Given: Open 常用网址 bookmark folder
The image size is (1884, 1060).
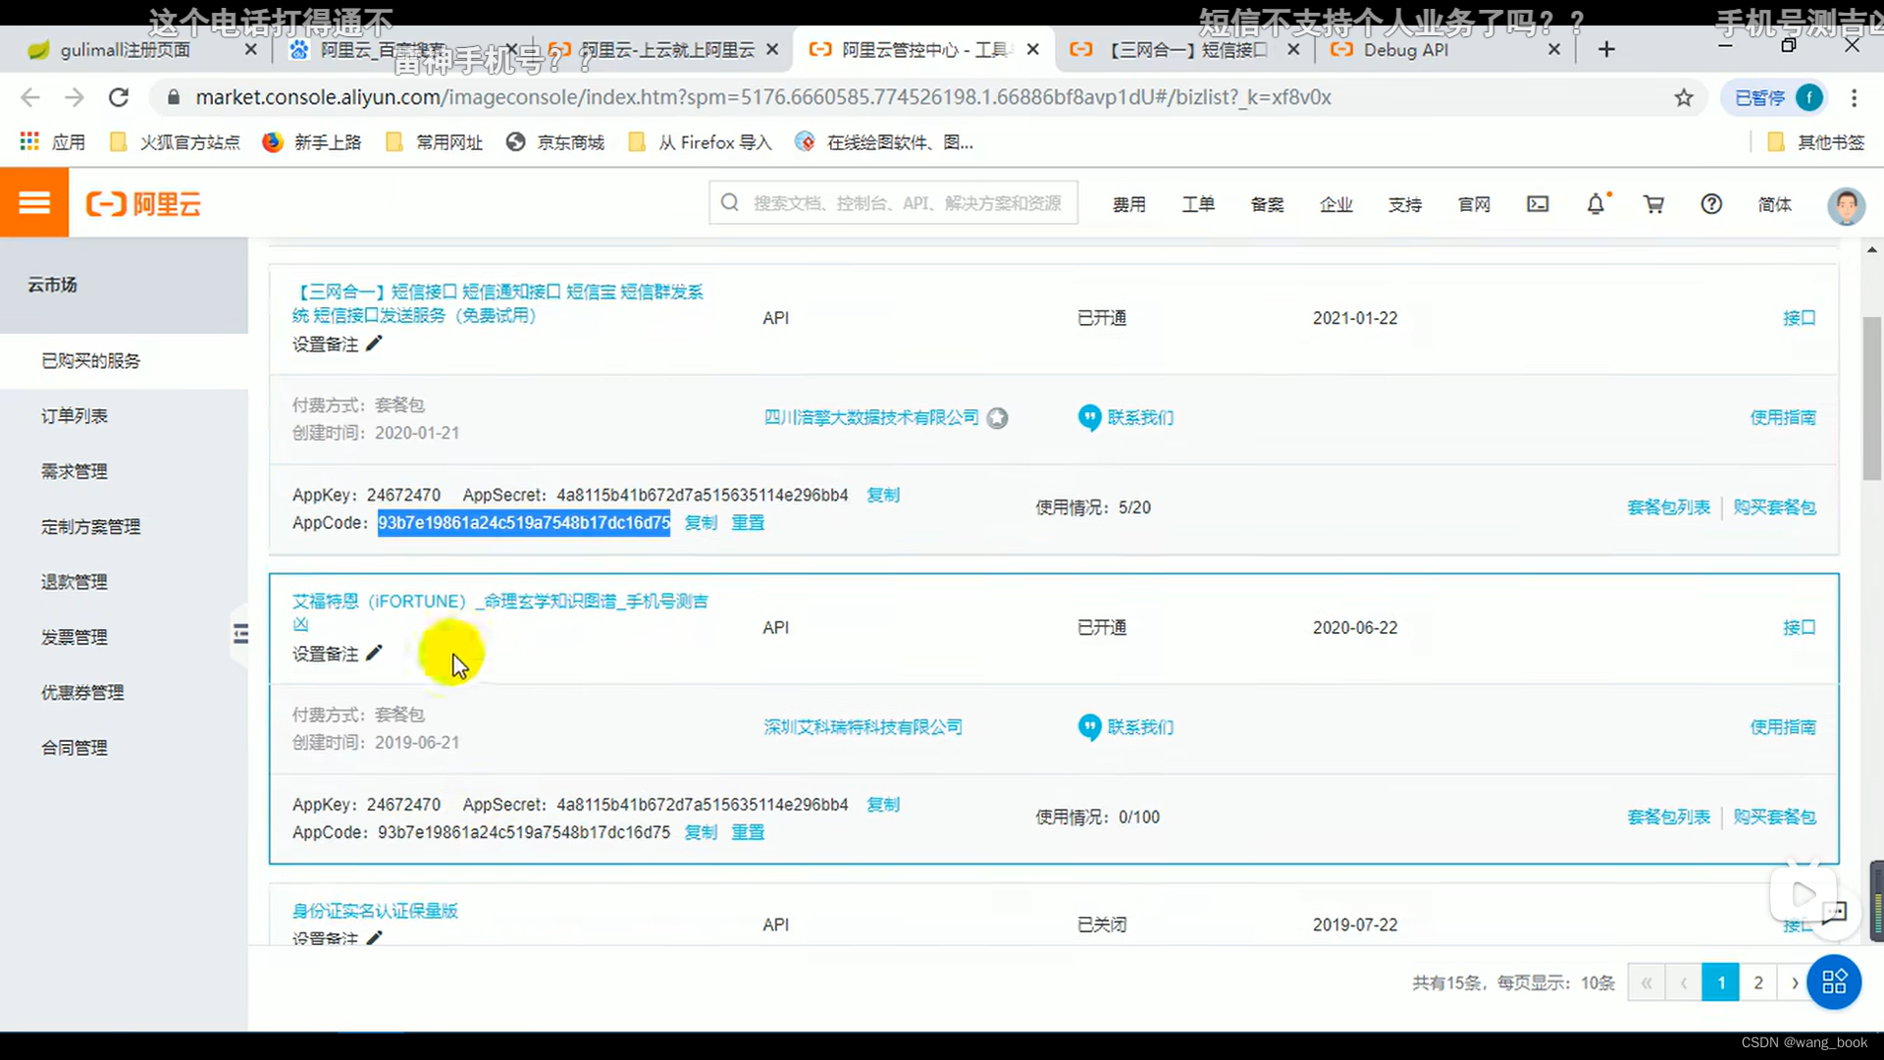Looking at the screenshot, I should (x=435, y=142).
